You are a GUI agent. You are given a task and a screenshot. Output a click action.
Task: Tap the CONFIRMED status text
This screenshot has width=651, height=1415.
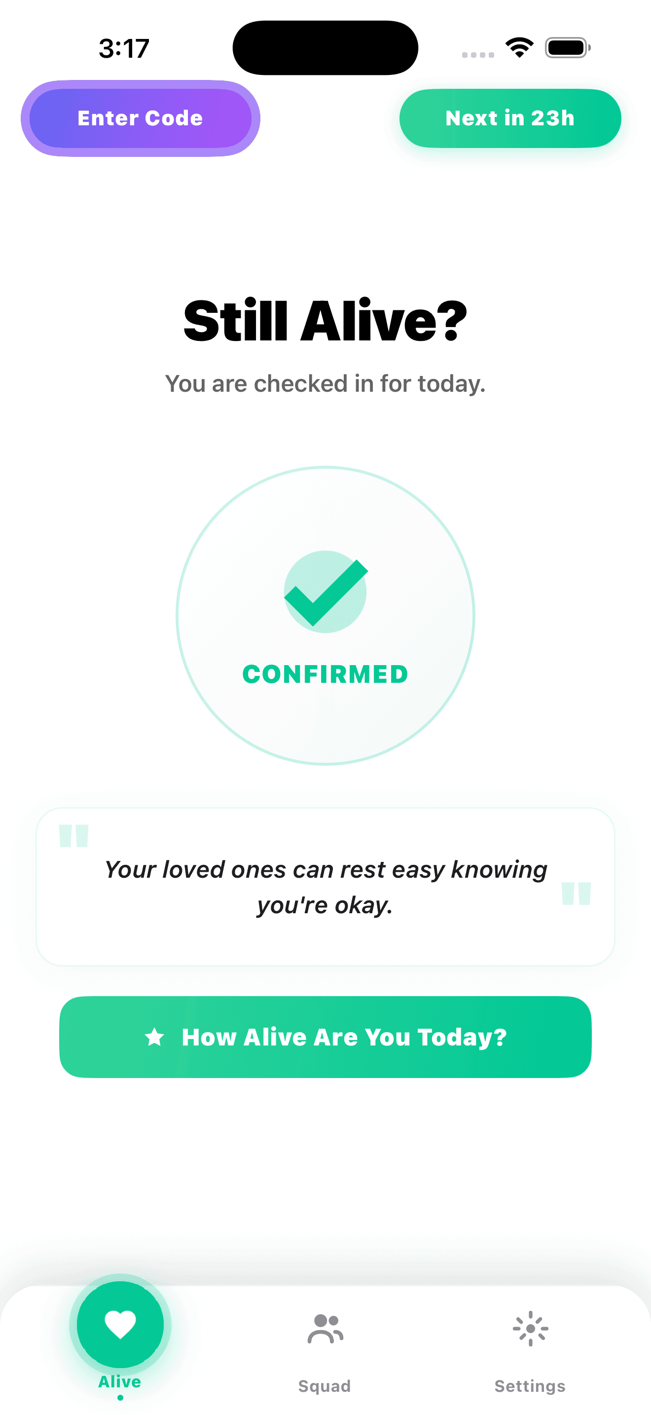click(x=325, y=674)
